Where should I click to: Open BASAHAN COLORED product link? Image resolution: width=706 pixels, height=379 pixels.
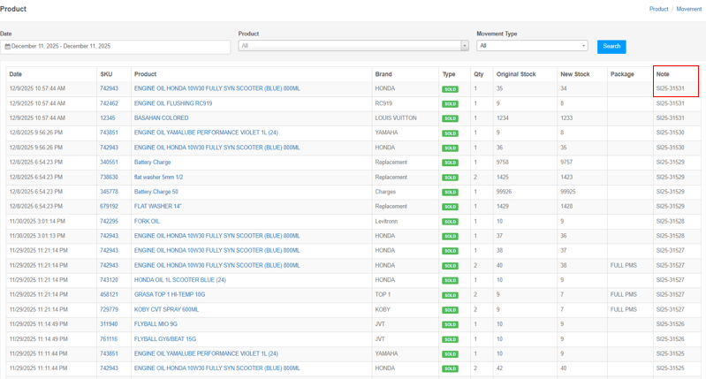point(161,118)
